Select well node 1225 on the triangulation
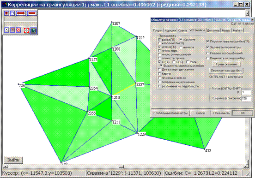The height and width of the screenshot is (178, 255). pos(136,36)
